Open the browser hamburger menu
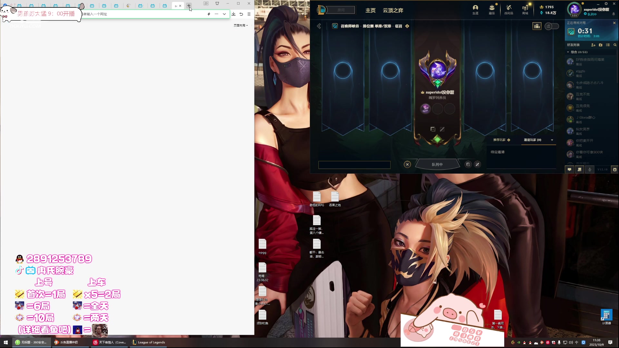Image resolution: width=619 pixels, height=348 pixels. [x=249, y=14]
